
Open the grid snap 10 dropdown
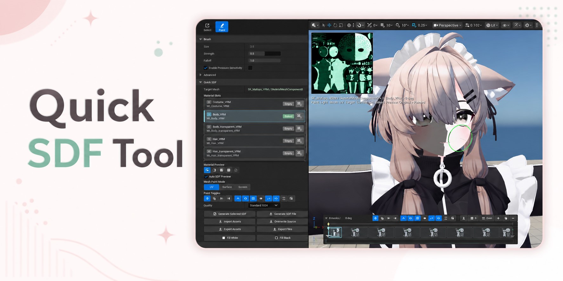pos(387,25)
